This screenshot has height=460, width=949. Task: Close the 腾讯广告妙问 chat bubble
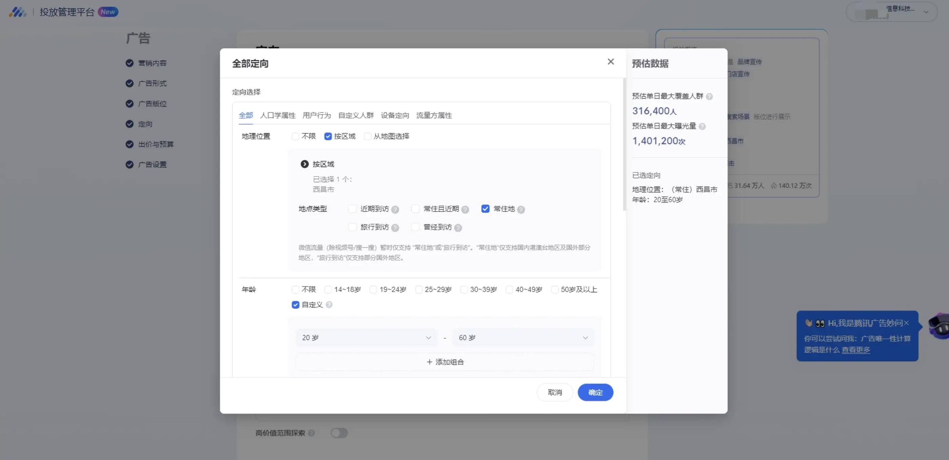906,323
